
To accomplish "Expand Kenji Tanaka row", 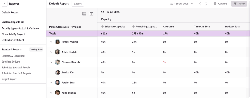I will 51,93.
